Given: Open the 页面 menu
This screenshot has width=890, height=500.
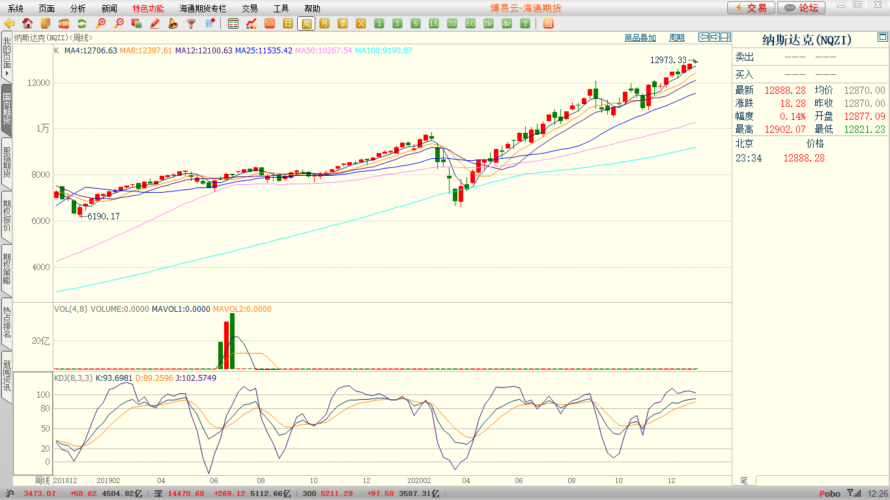Looking at the screenshot, I should click(47, 8).
